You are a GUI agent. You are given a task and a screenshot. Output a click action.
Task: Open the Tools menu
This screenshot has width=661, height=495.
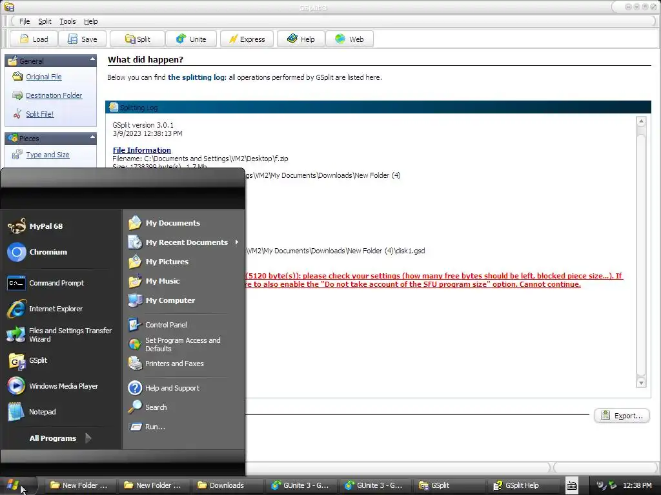point(67,21)
